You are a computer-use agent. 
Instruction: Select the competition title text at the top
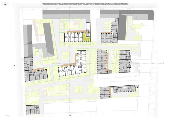[85, 4]
